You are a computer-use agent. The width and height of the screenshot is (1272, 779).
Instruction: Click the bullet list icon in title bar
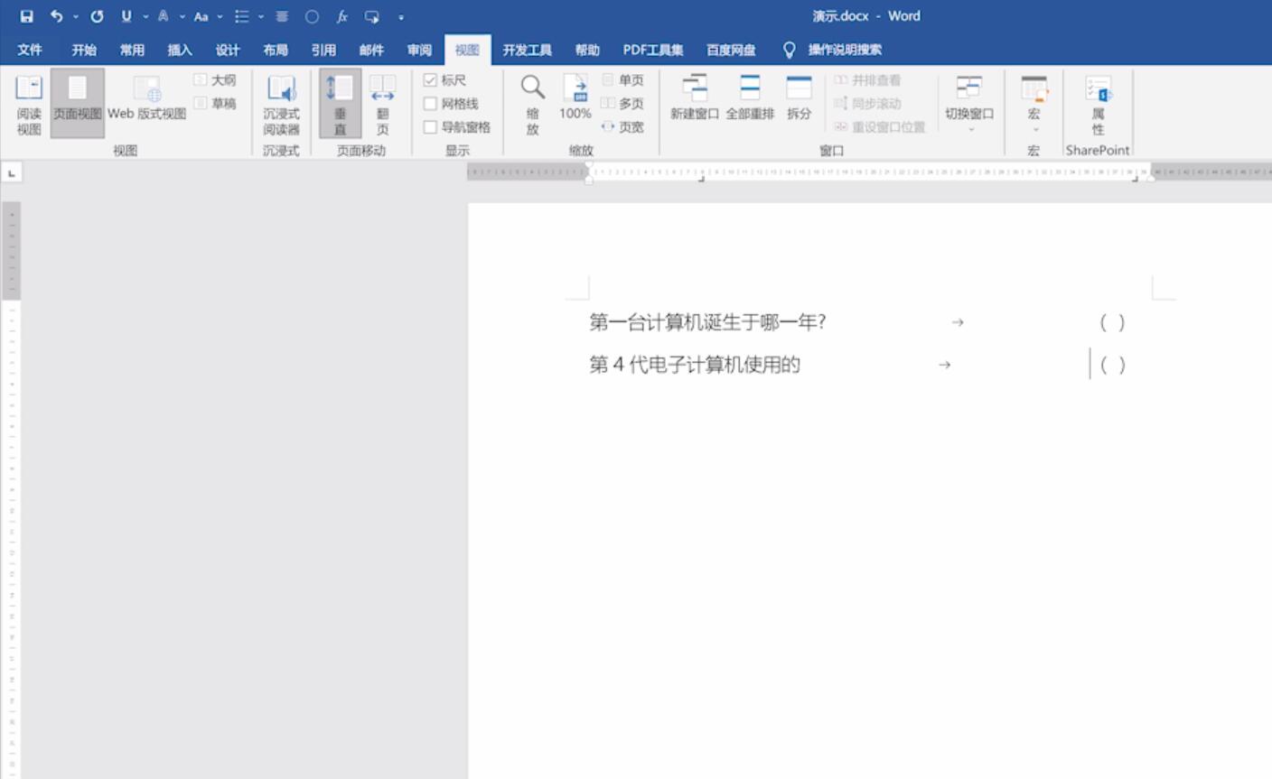241,16
